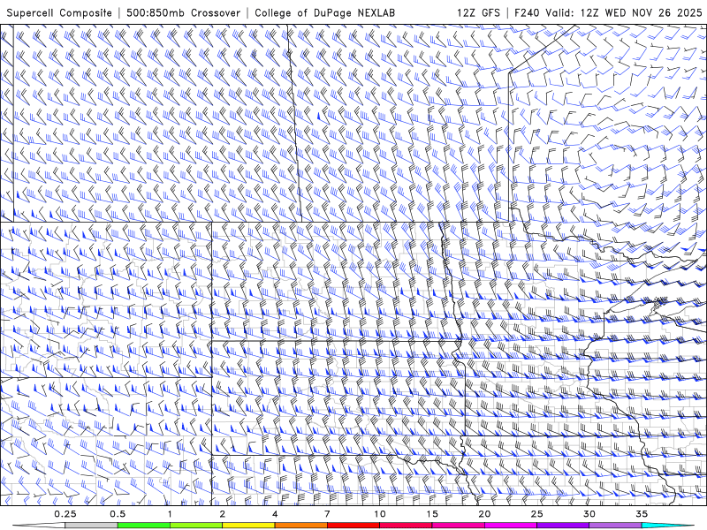This screenshot has width=707, height=530.
Task: Select the light purple color bar segment
Action: (x=615, y=526)
